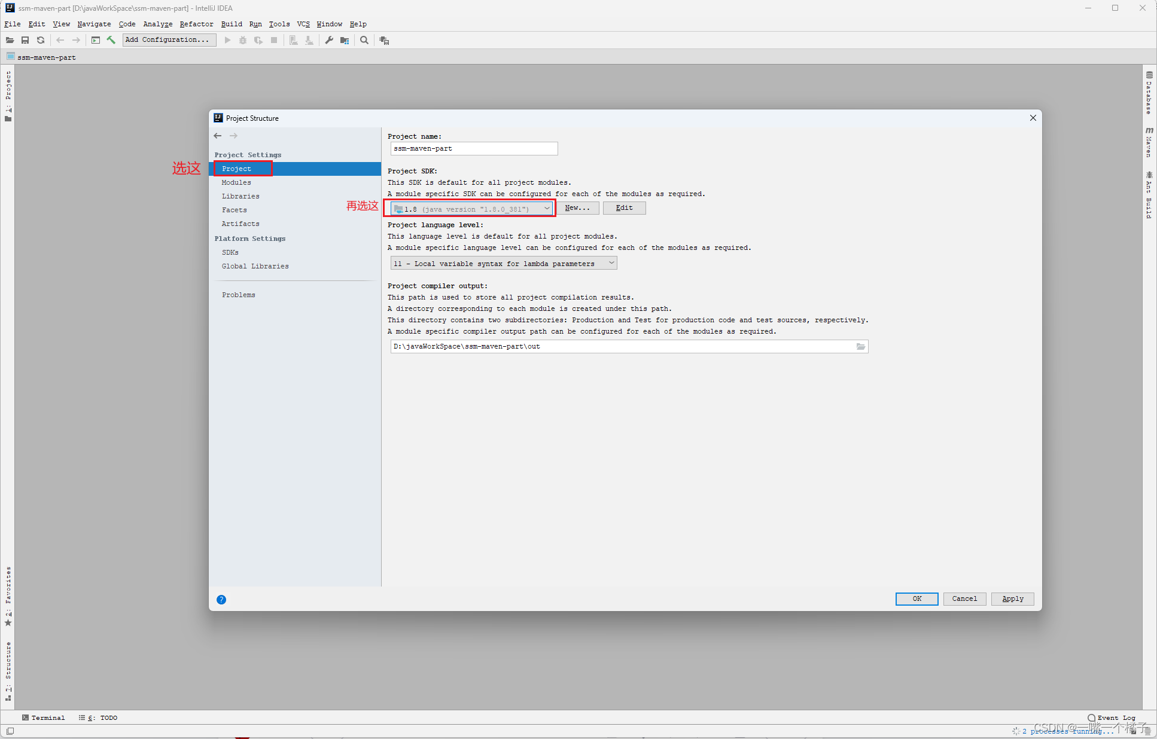The width and height of the screenshot is (1157, 739).
Task: Open the Project SDK dropdown
Action: [471, 209]
